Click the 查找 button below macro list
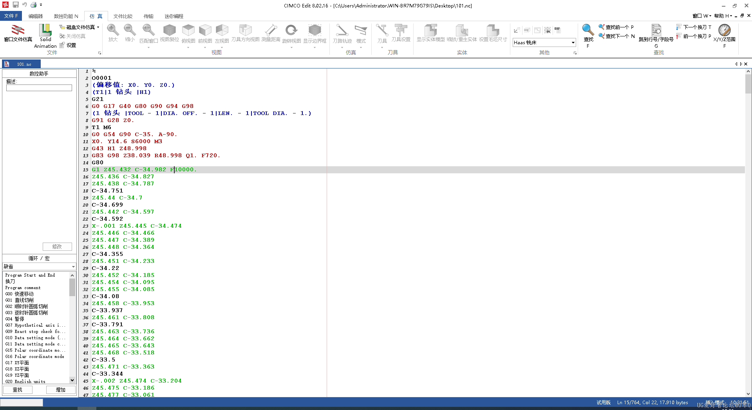The height and width of the screenshot is (410, 752). (x=18, y=390)
